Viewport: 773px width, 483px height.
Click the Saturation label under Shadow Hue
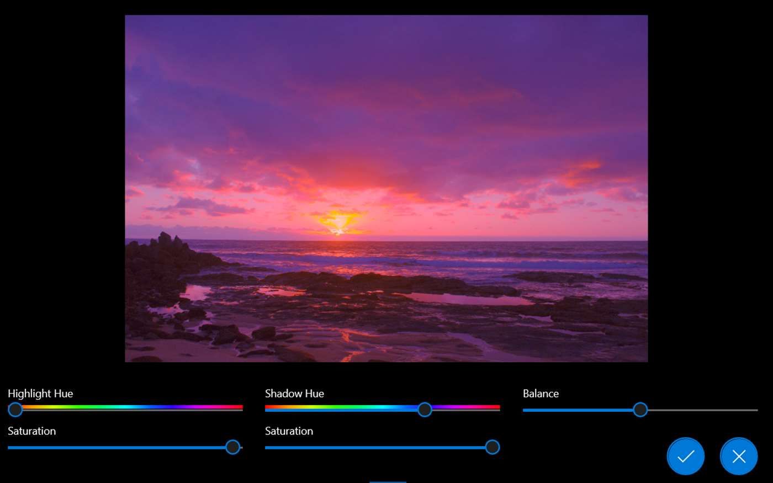(x=289, y=431)
